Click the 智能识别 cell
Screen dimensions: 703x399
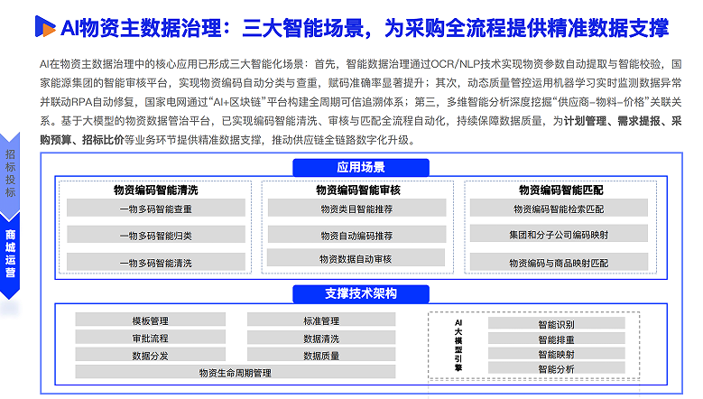[x=557, y=324]
